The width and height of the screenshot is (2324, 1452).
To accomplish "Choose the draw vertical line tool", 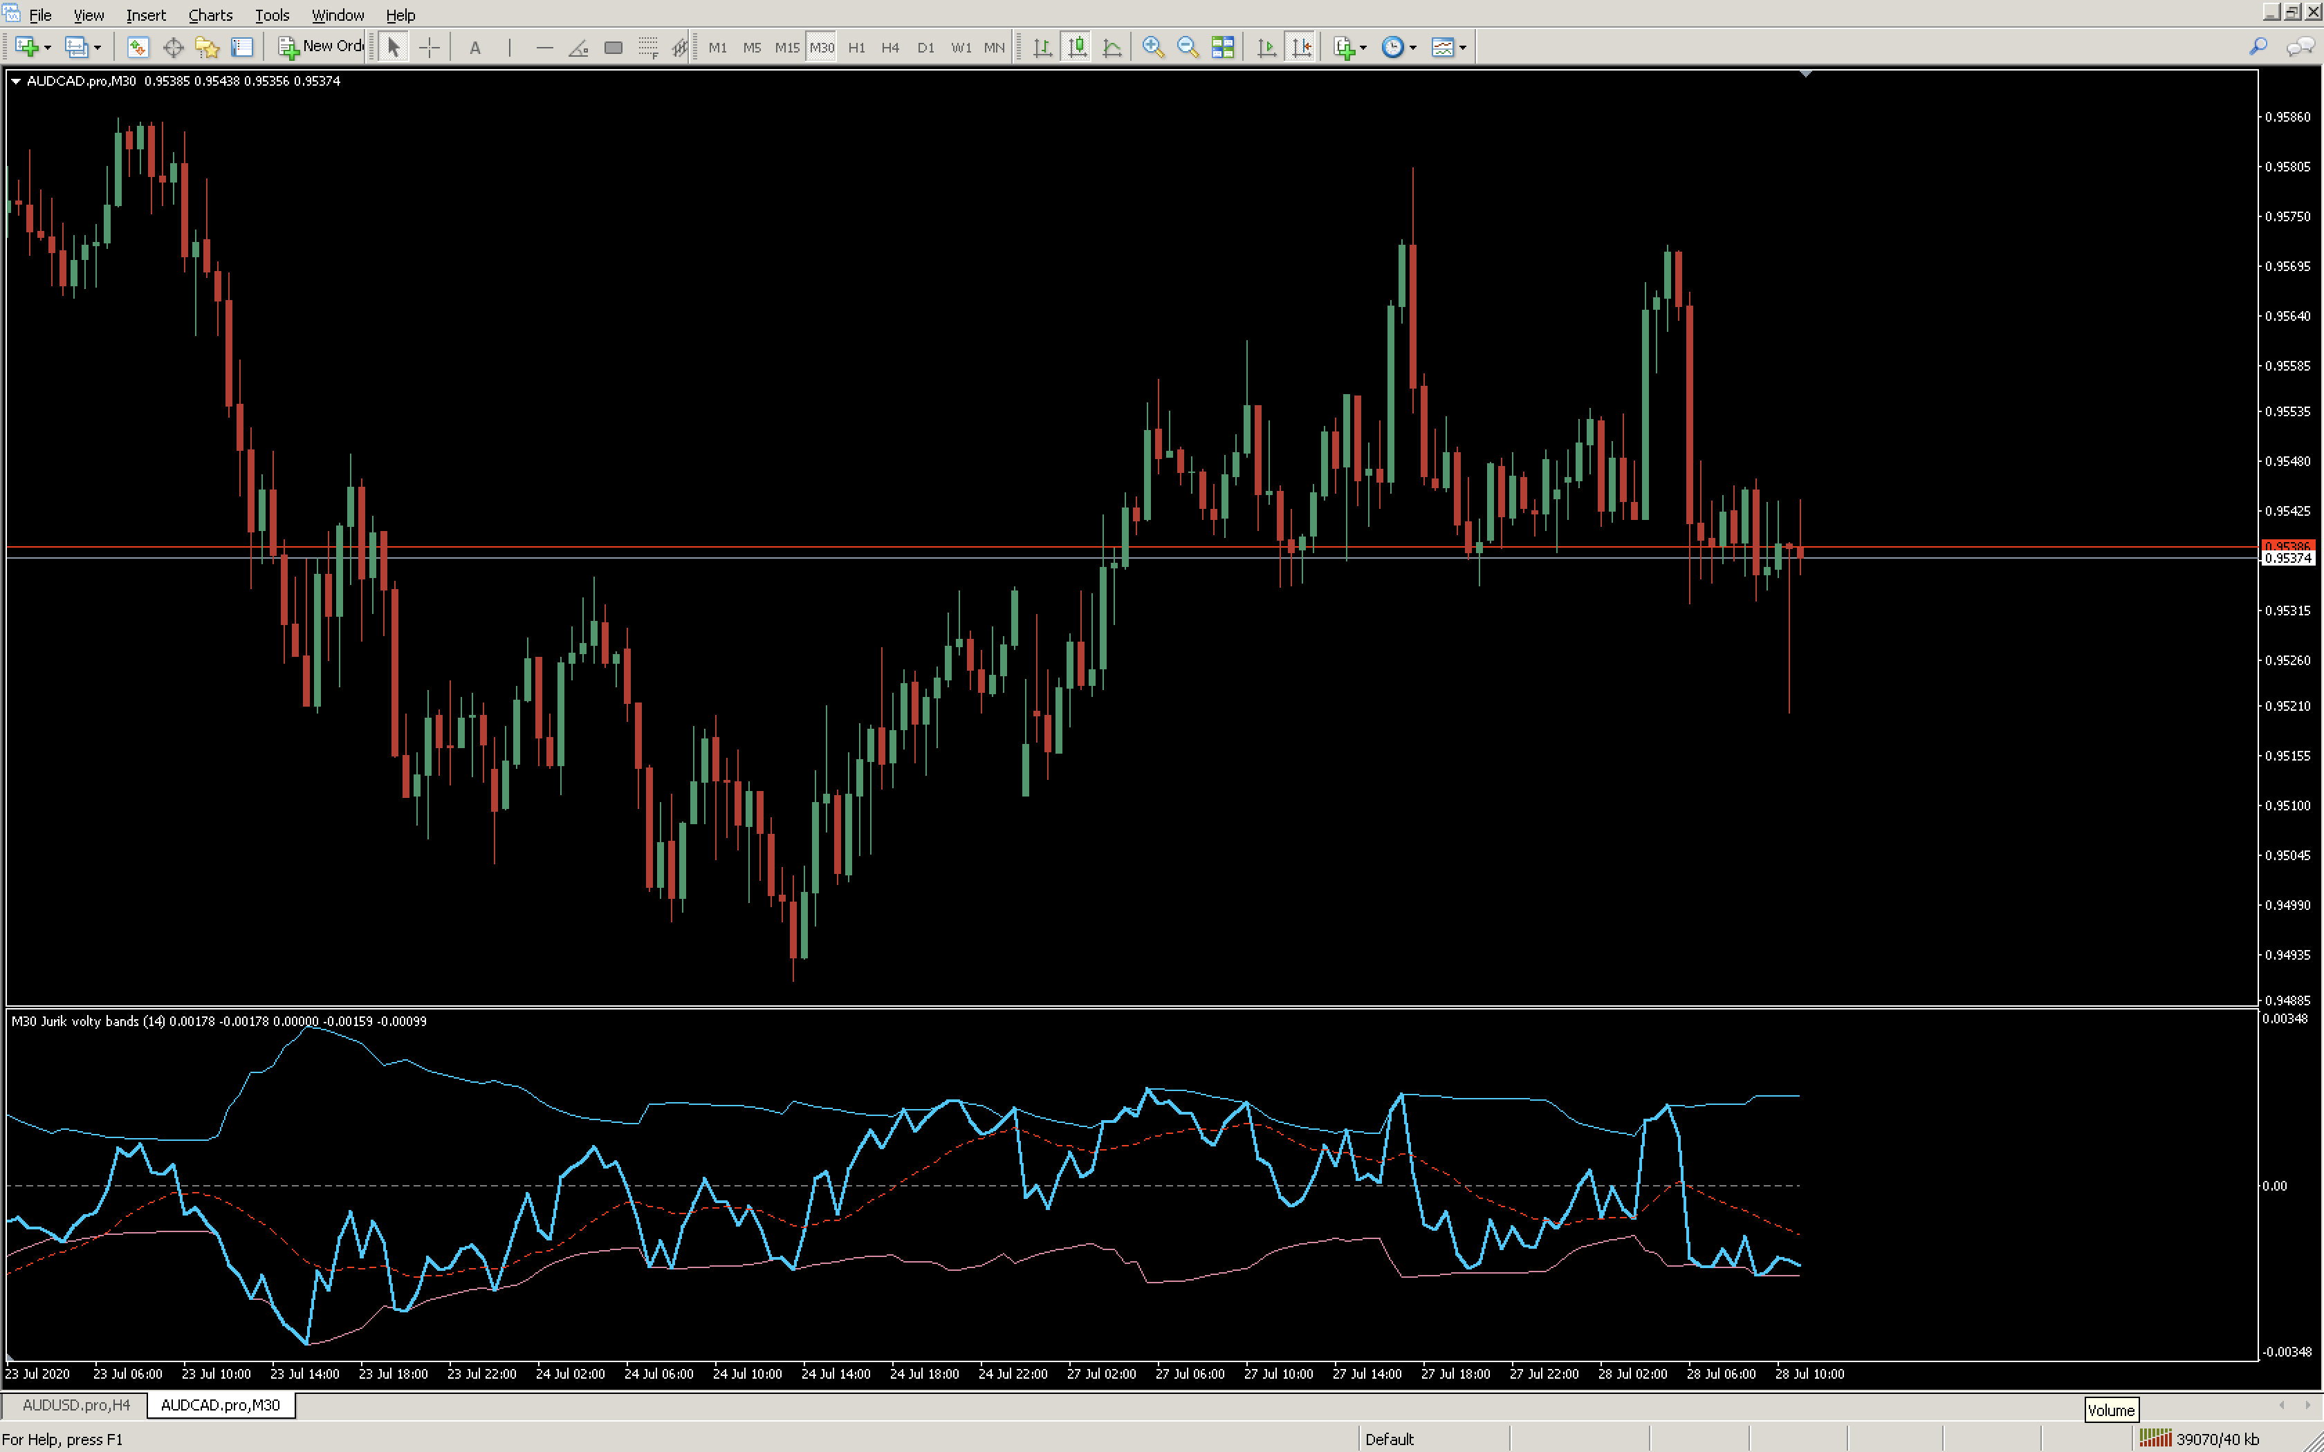I will pos(510,47).
